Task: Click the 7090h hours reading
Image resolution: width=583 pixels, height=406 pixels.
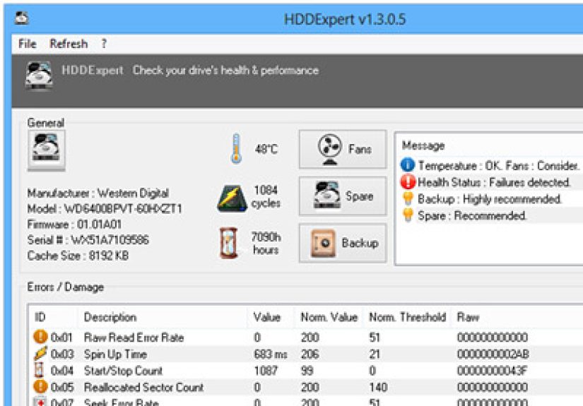Action: 266,244
